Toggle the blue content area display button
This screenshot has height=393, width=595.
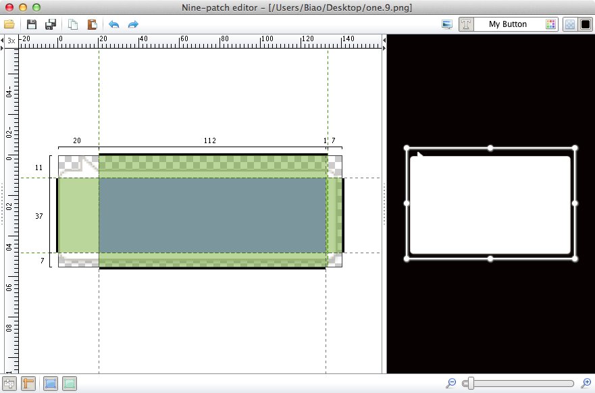(x=50, y=384)
